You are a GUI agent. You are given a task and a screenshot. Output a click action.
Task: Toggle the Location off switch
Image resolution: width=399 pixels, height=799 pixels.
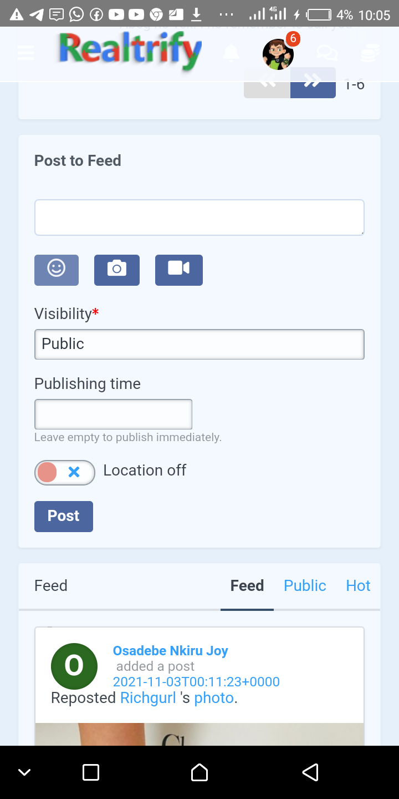[x=65, y=473]
